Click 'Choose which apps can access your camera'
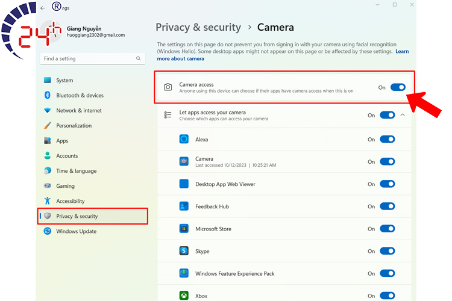Image resolution: width=452 pixels, height=301 pixels. (224, 119)
